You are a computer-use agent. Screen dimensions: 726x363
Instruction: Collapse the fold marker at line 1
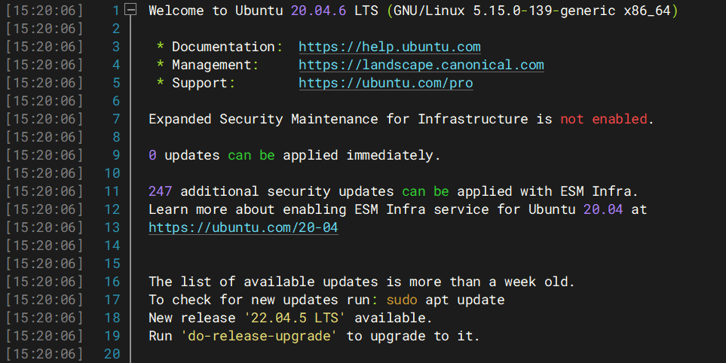tap(131, 9)
